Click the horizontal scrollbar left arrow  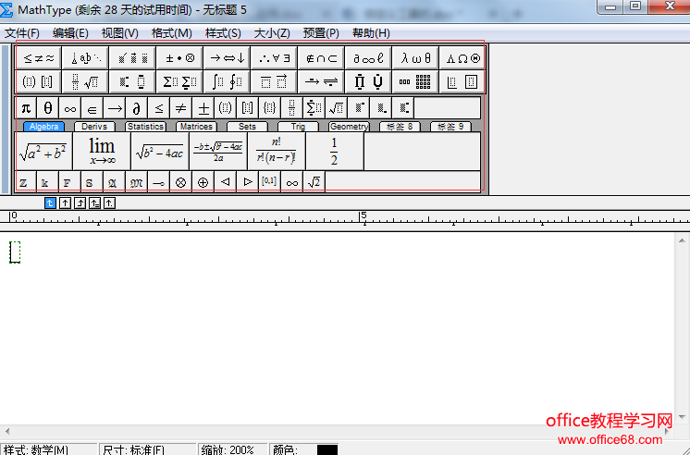point(7,431)
